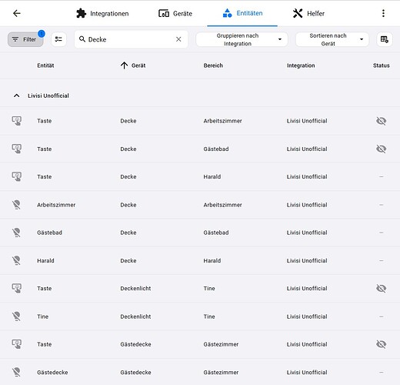Click light-off icon of Arbeitszimmer entity
The image size is (400, 385).
(x=17, y=205)
